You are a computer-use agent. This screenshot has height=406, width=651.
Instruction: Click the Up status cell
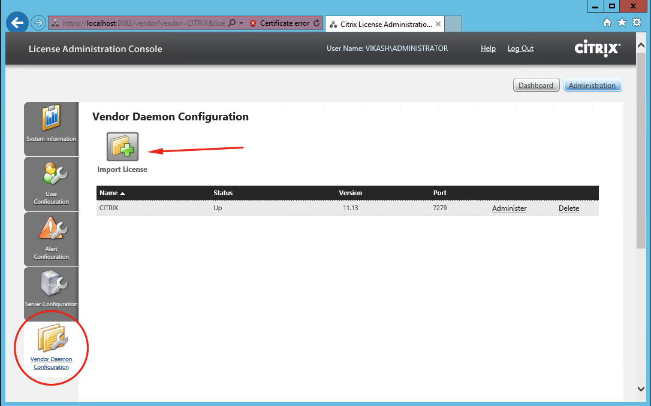point(218,208)
